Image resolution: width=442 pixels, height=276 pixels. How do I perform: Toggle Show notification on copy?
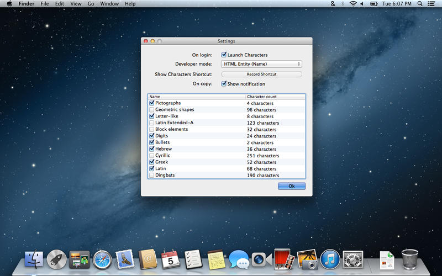(224, 84)
